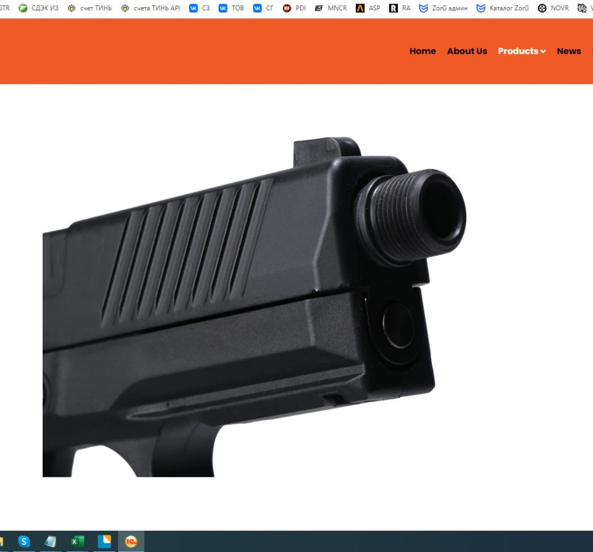Viewport: 593px width, 552px height.
Task: Open the СДЭК ИЗ bookmark
Action: coord(39,8)
